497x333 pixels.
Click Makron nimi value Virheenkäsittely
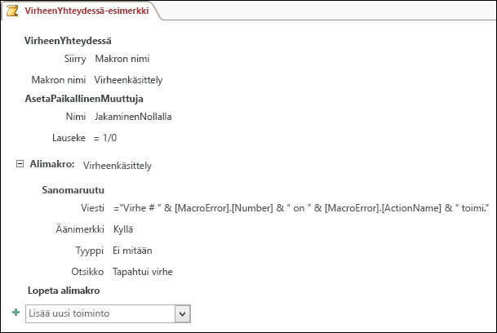pos(128,80)
